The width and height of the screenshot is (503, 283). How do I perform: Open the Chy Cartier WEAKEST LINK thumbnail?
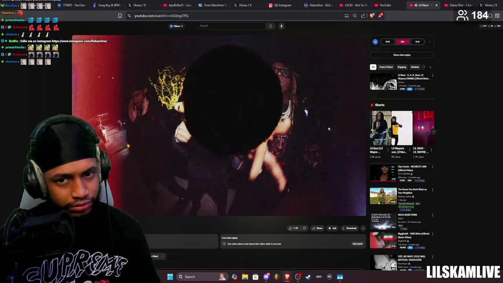(x=383, y=173)
